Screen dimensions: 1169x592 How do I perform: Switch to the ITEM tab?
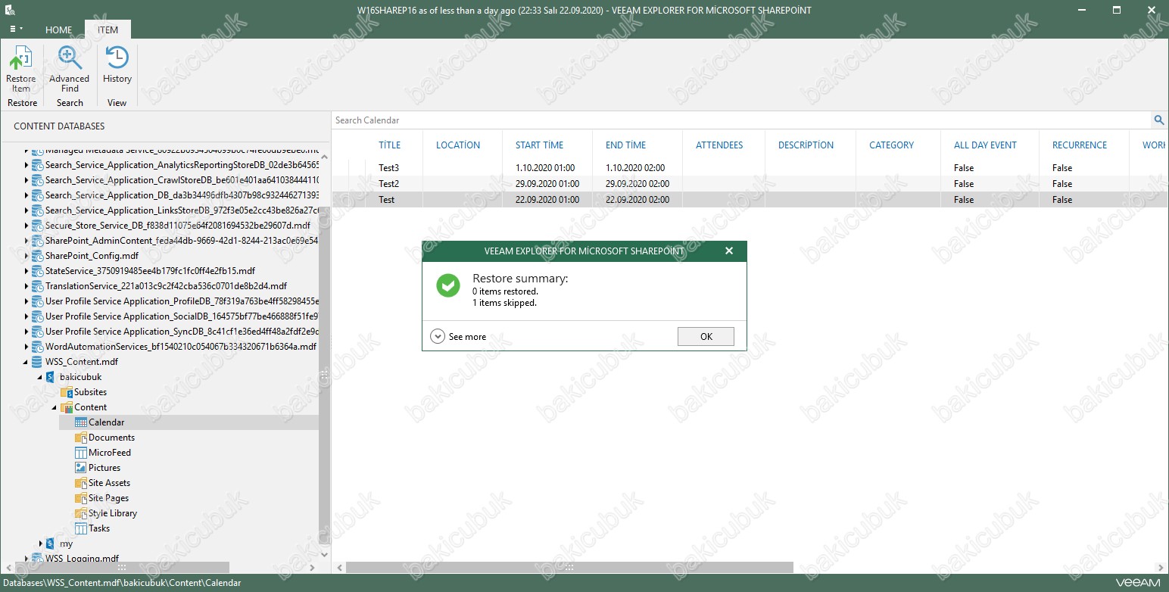108,30
